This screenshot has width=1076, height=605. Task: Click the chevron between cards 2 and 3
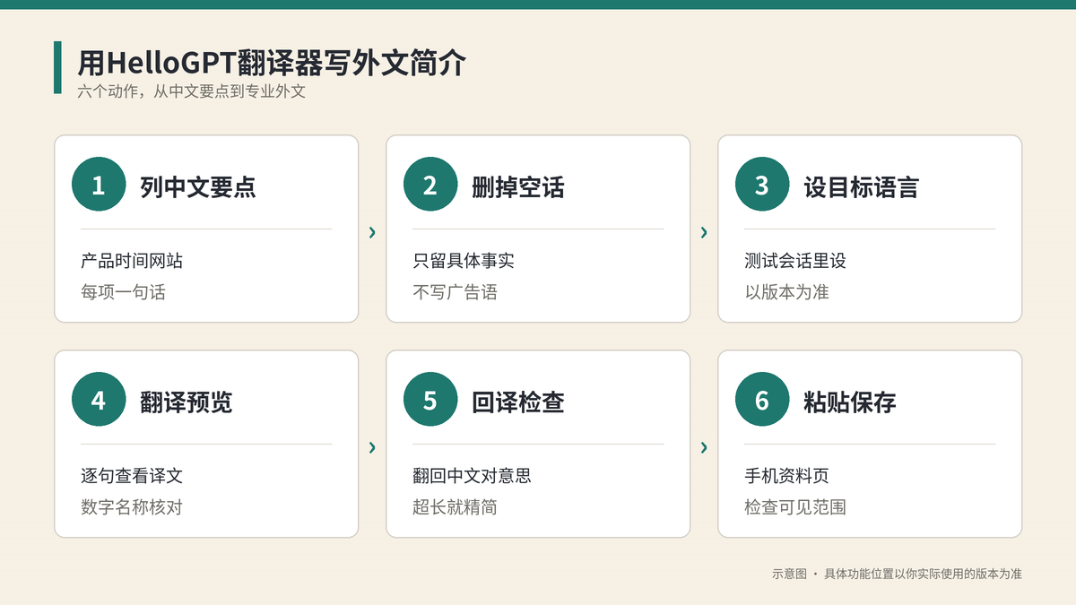pos(704,233)
